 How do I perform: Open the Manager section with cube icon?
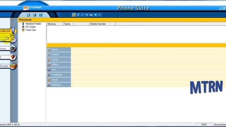tap(8, 66)
